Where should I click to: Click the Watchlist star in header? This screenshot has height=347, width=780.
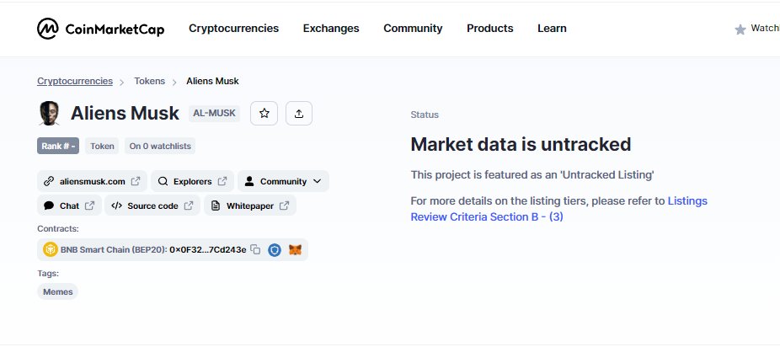[740, 29]
